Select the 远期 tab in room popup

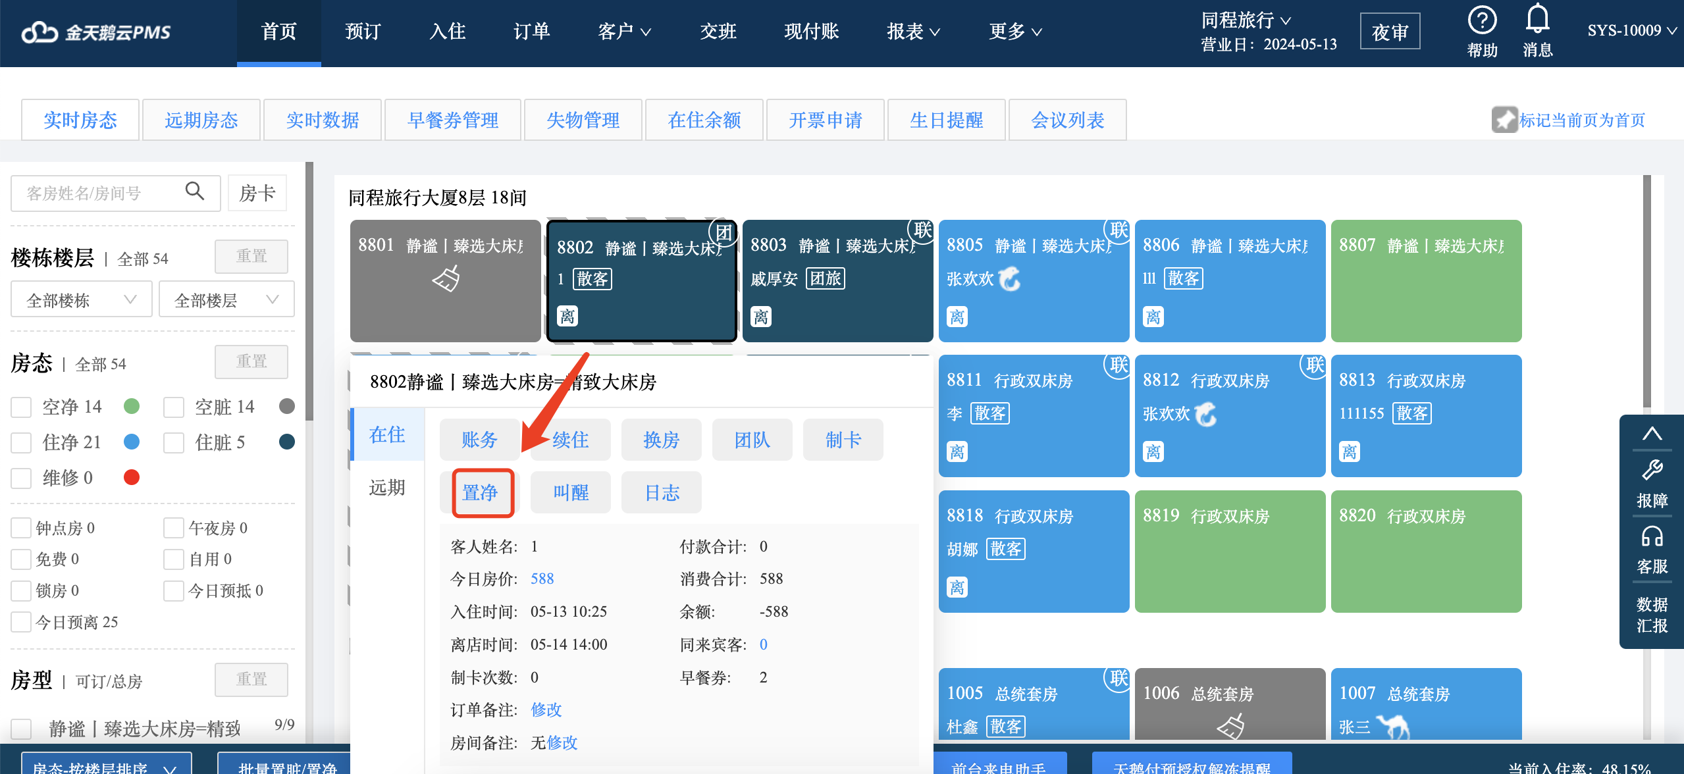[387, 488]
